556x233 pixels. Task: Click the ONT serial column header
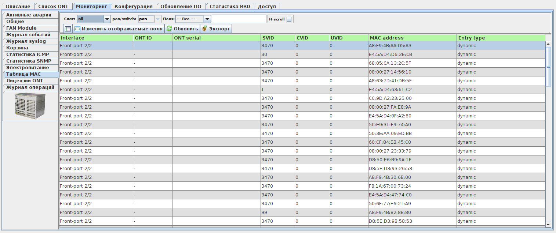click(x=217, y=38)
